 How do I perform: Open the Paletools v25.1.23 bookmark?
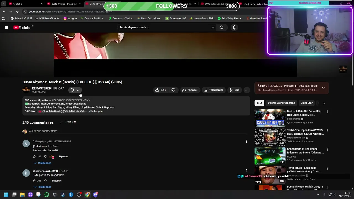coord(21,19)
